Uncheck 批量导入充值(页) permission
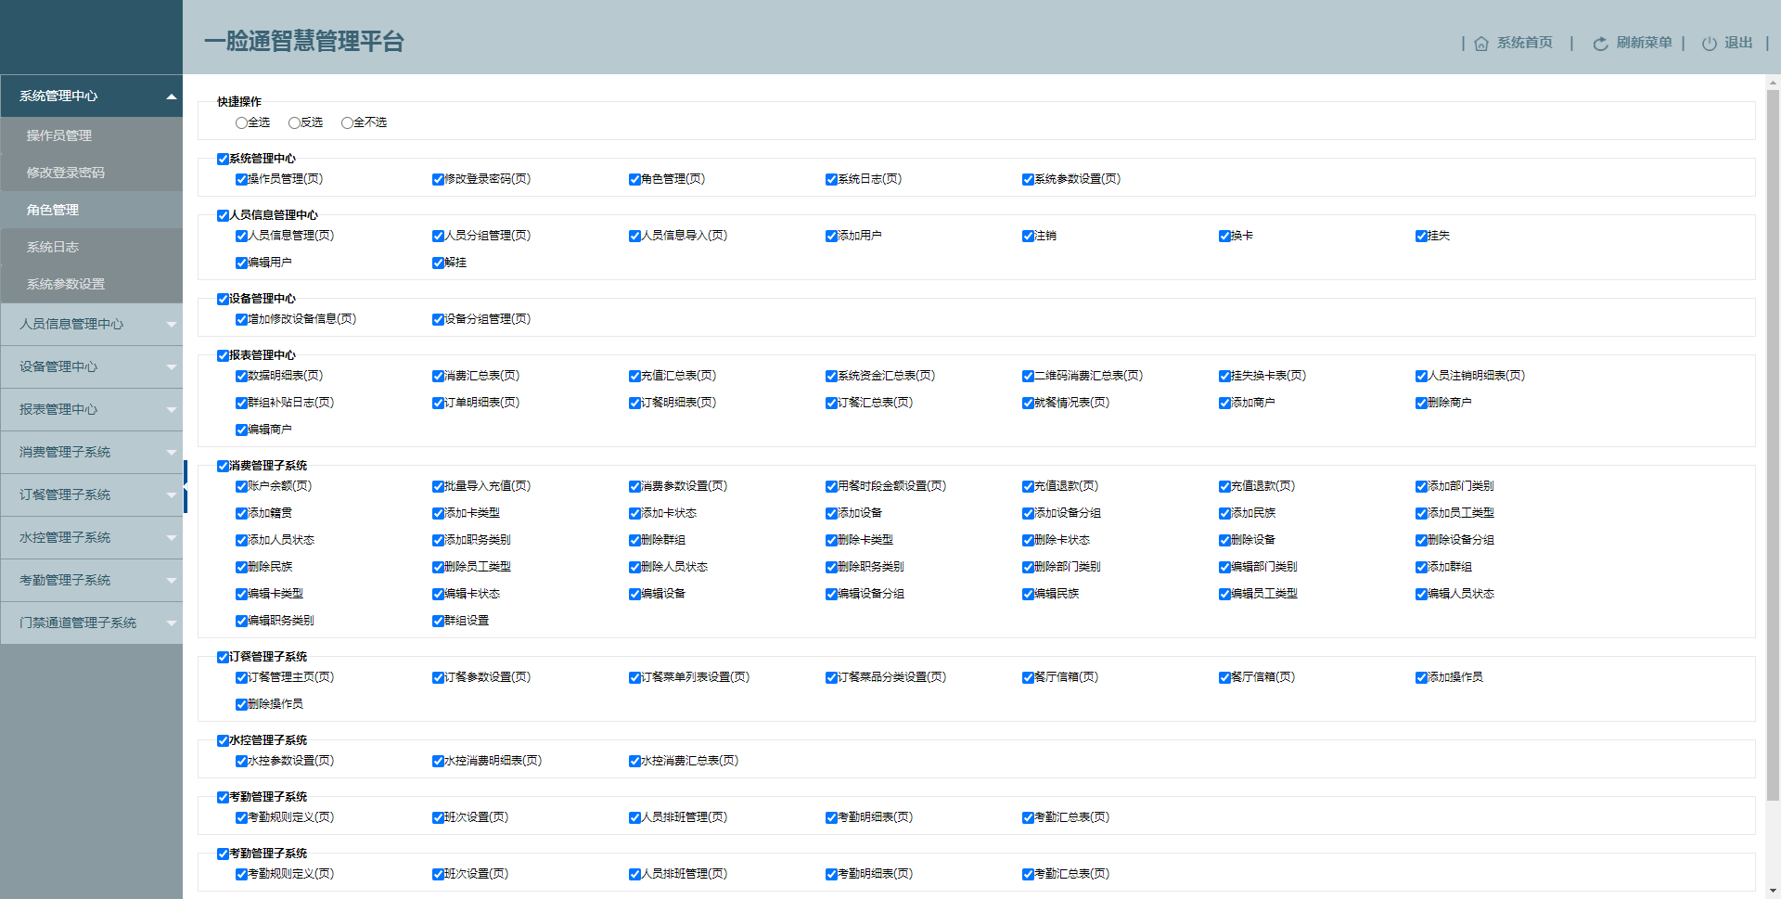Image resolution: width=1781 pixels, height=899 pixels. tap(438, 486)
